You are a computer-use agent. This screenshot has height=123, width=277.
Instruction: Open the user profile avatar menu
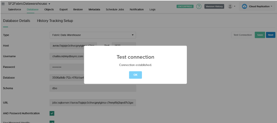[x=230, y=6]
